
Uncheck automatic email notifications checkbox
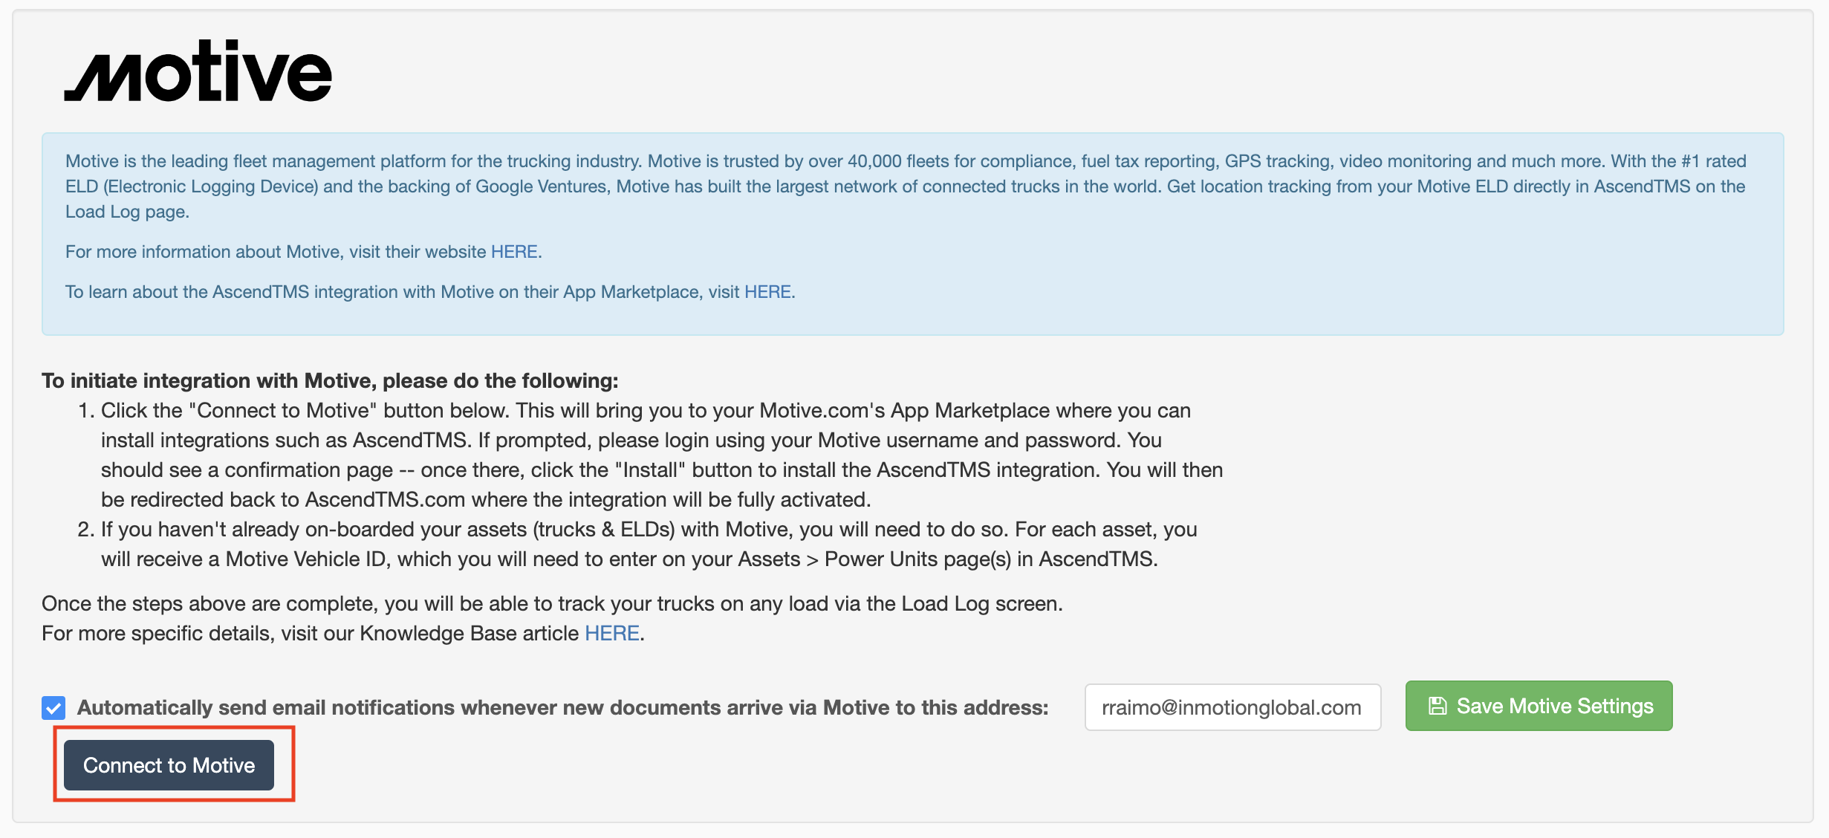[x=53, y=708]
